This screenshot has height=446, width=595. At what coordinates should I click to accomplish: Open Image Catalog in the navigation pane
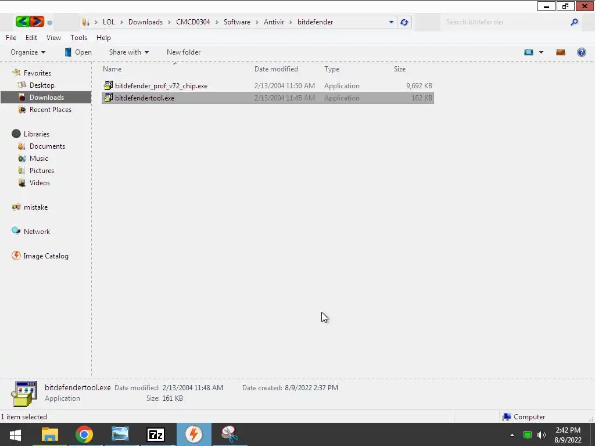coord(45,256)
